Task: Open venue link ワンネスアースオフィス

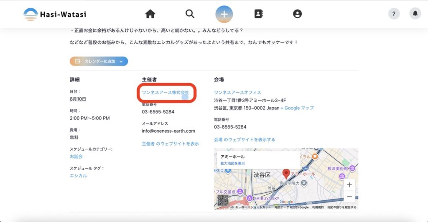Action: tap(237, 92)
